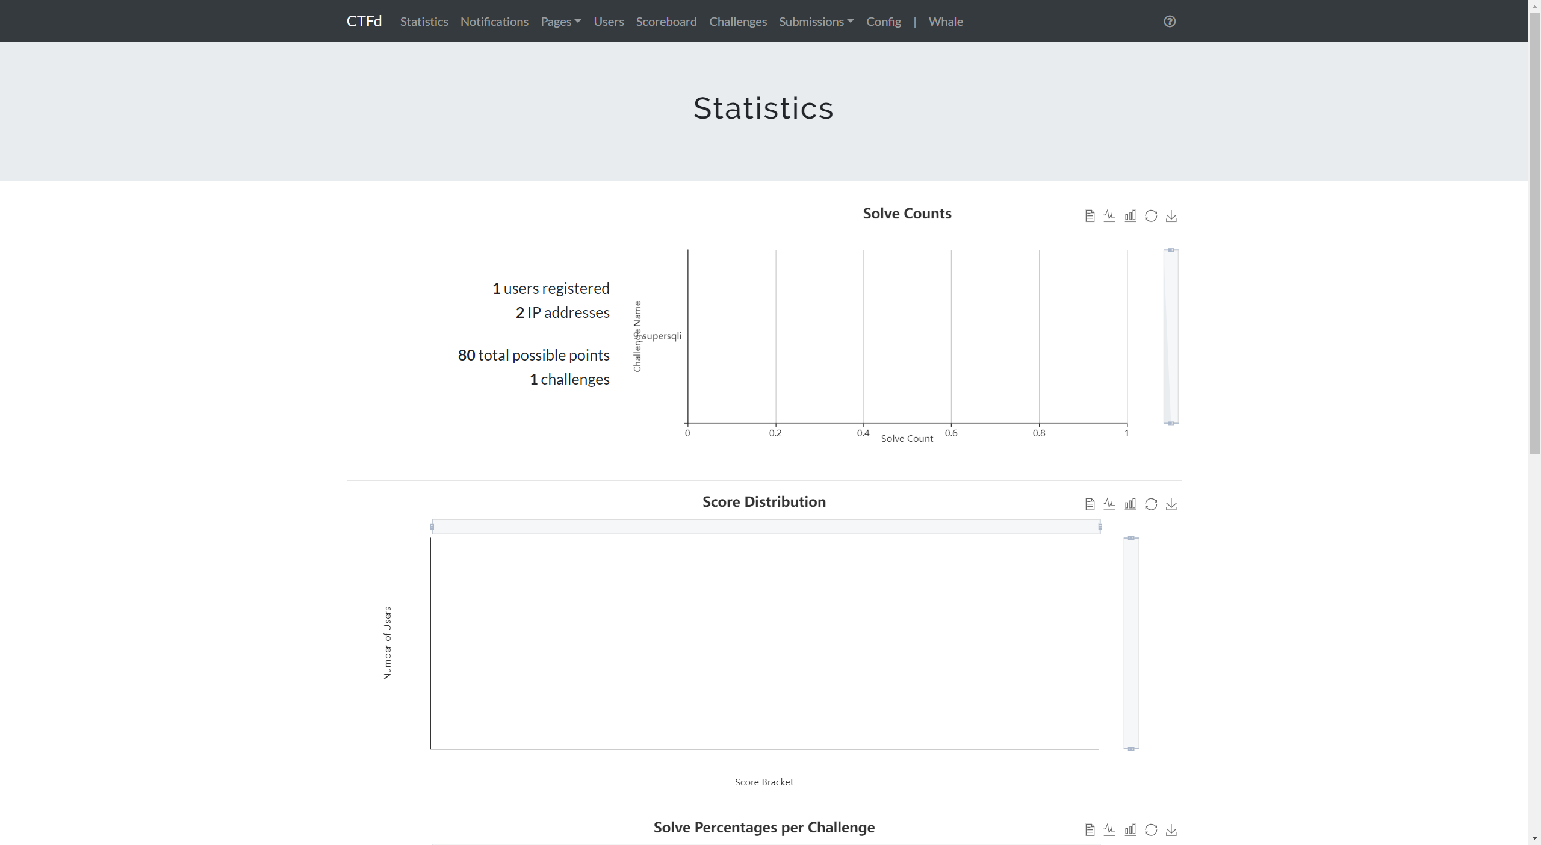Switch Score Distribution chart to line view
Viewport: 1541px width, 845px height.
1109,504
